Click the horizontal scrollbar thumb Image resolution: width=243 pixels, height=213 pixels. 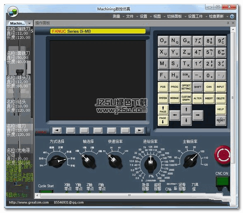(129, 195)
